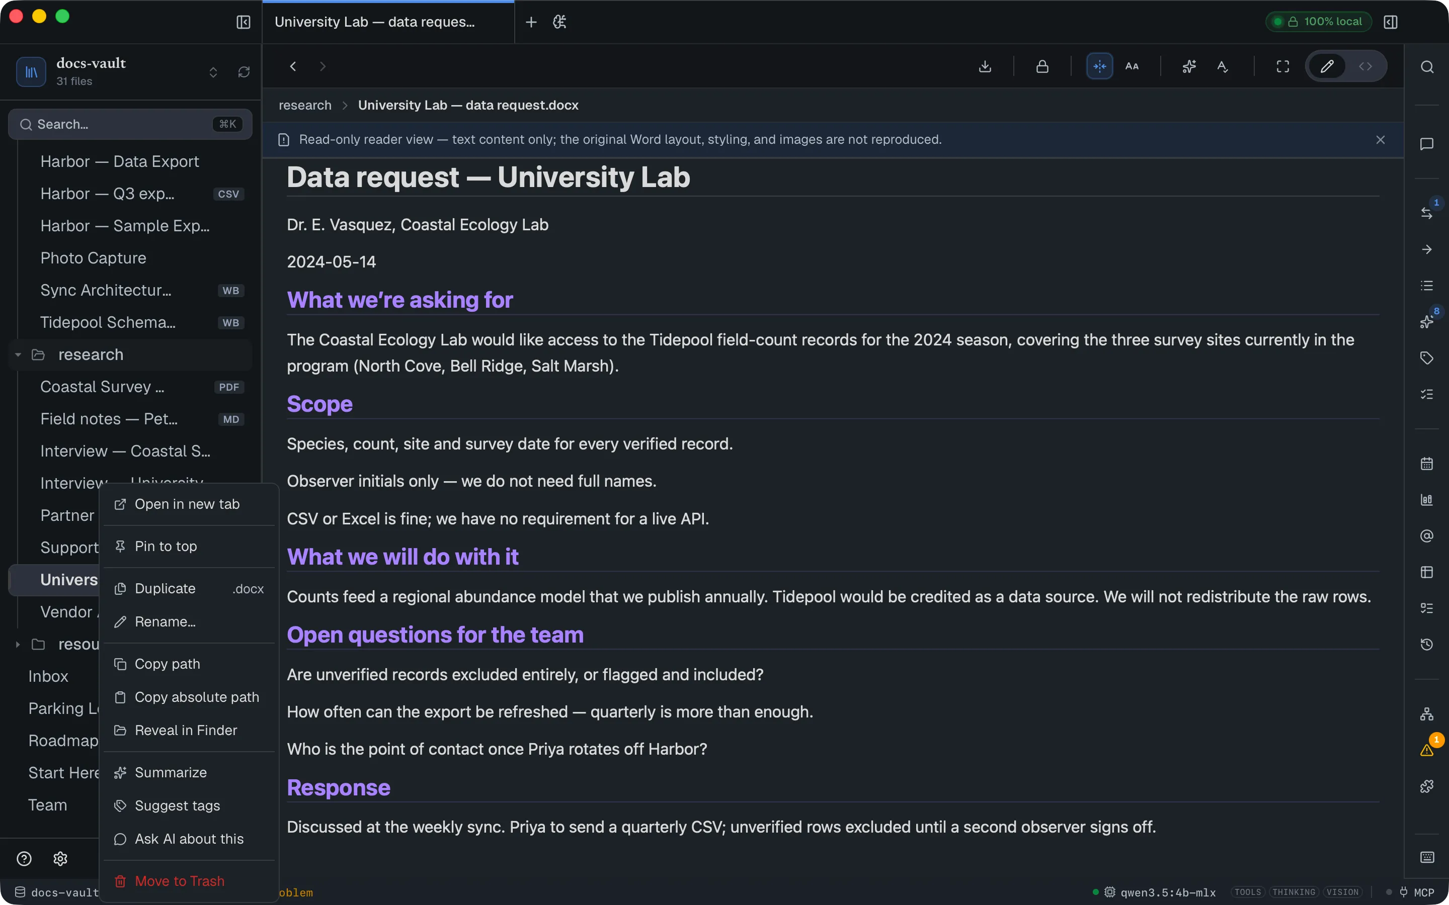
Task: Click the history clock icon in the right sidebar
Action: [1427, 644]
